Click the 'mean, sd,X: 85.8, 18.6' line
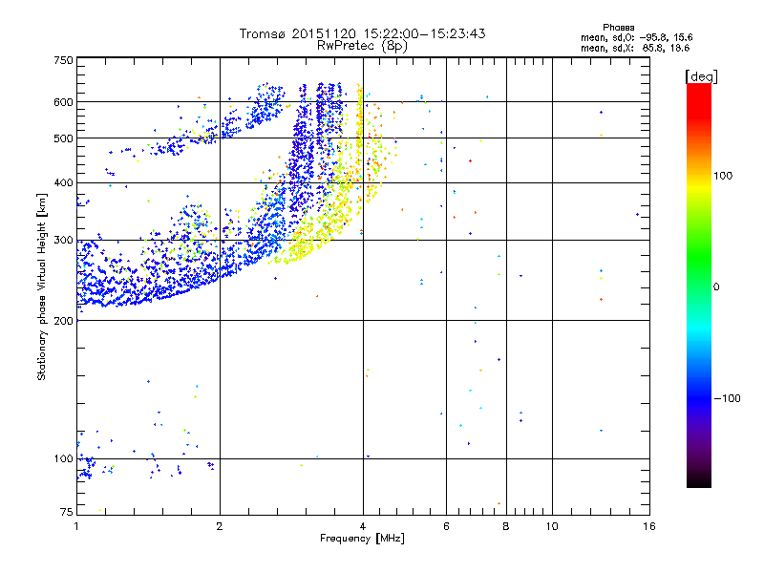 [x=635, y=48]
